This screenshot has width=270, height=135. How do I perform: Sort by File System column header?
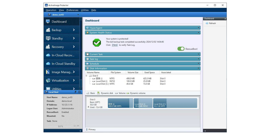[117, 73]
